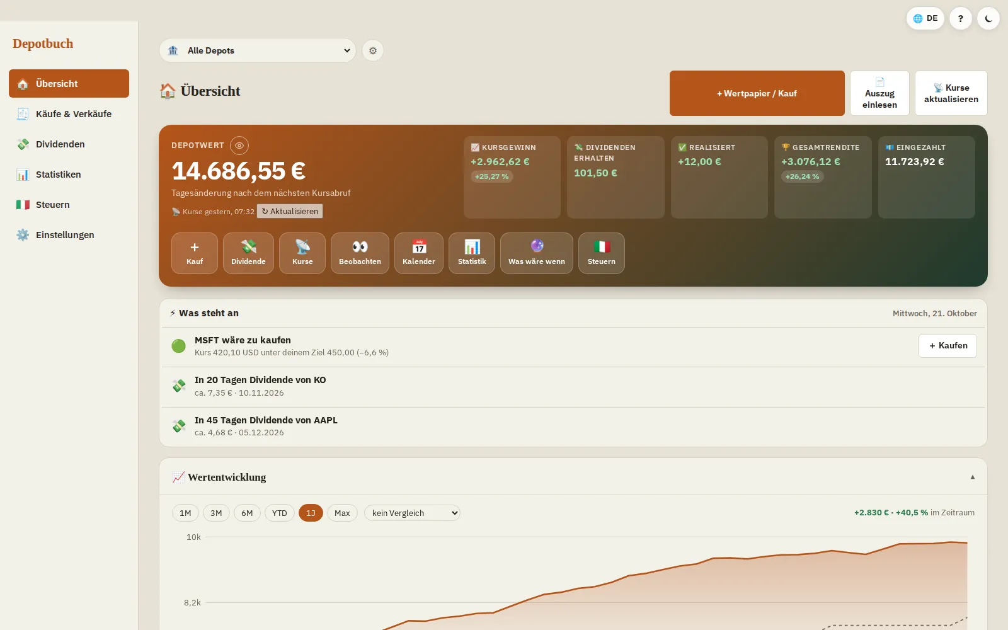Open the Was wäre wenn tile

(537, 253)
